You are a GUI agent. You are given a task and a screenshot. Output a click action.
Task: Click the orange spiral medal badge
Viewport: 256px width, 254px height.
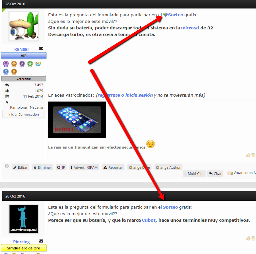tap(14, 64)
